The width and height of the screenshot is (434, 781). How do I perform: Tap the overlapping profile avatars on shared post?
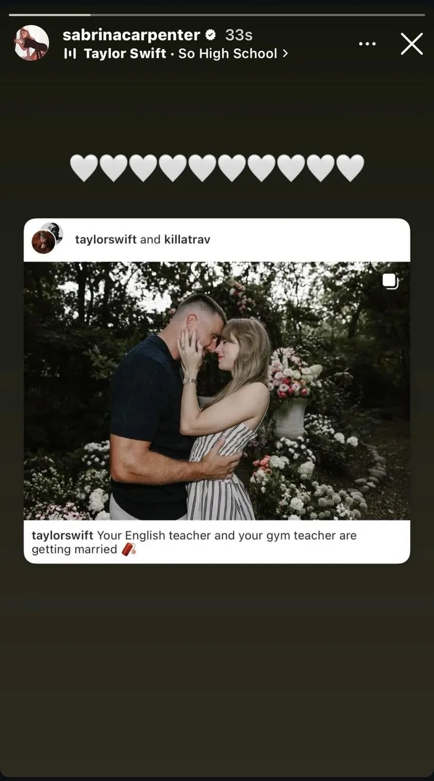[x=47, y=238]
